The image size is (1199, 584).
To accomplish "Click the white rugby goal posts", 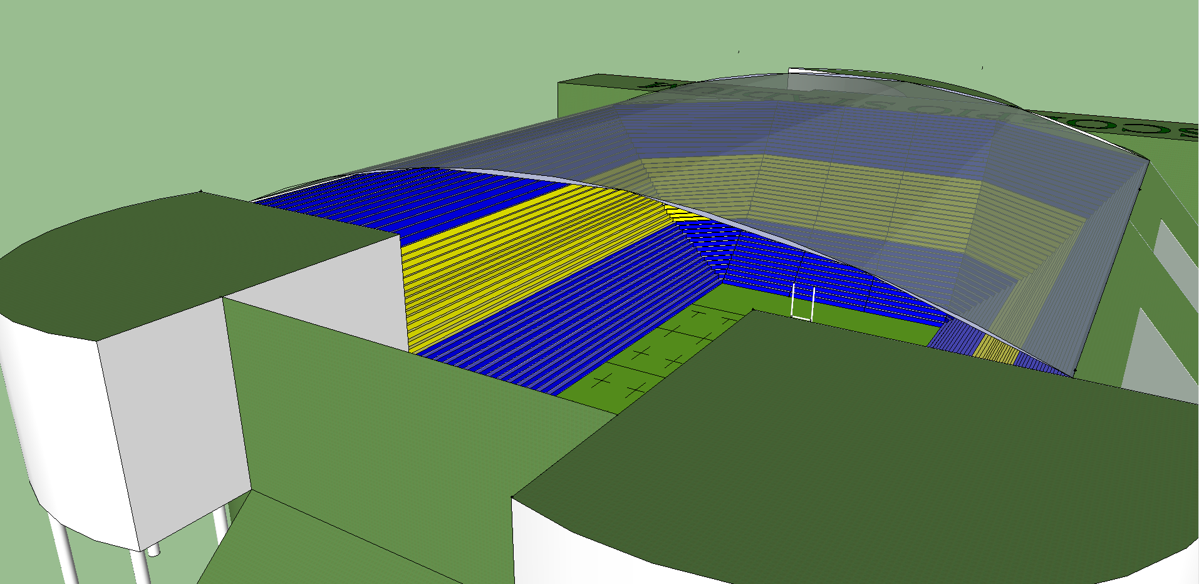I will [x=802, y=302].
